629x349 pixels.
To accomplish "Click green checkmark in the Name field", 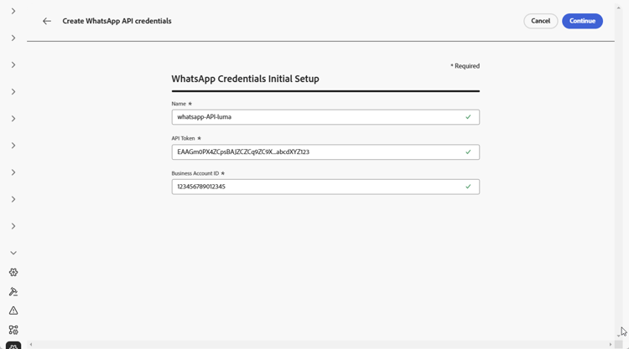I will point(468,117).
